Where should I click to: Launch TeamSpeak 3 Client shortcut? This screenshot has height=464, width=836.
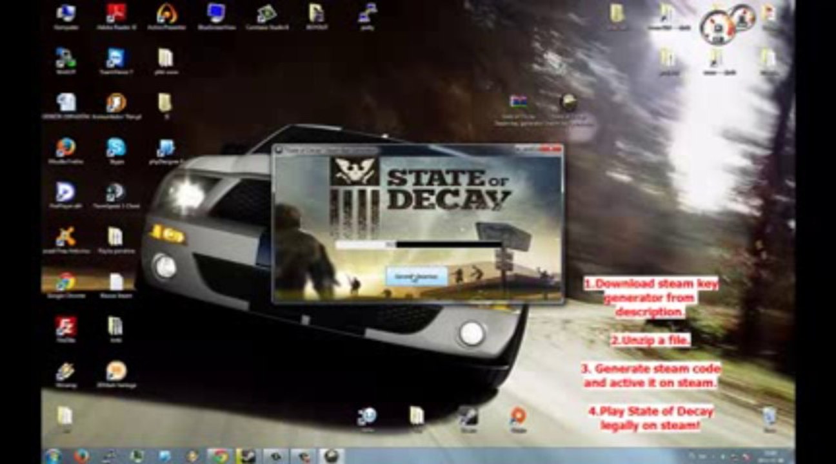coord(116,195)
